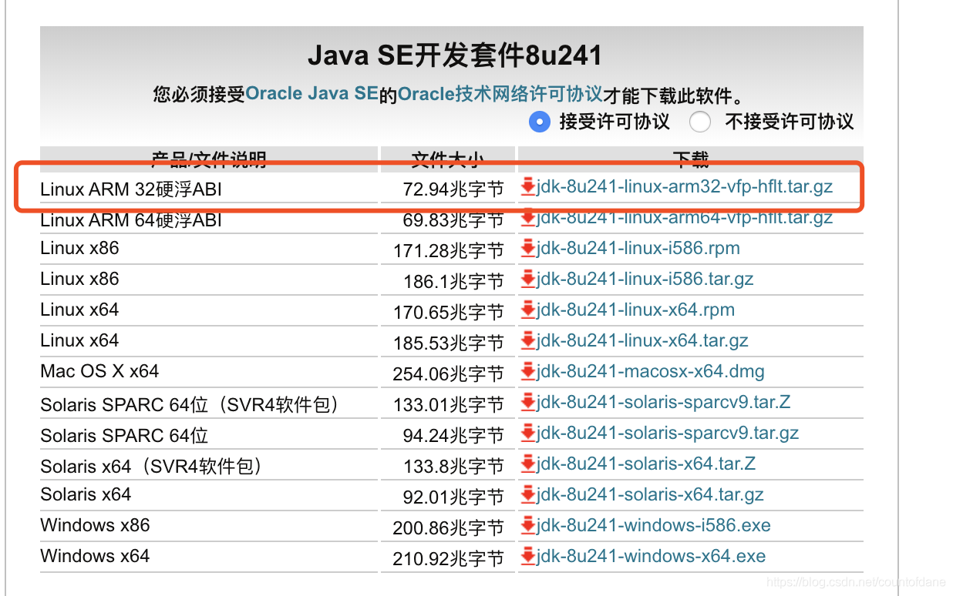This screenshot has width=953, height=596.
Task: Click download arrow icon for macosx-x64.dmg row
Action: [x=528, y=371]
